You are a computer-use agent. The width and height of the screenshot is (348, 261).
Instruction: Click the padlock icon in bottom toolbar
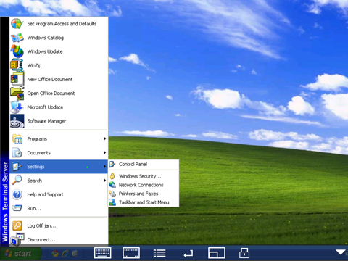coord(244,253)
